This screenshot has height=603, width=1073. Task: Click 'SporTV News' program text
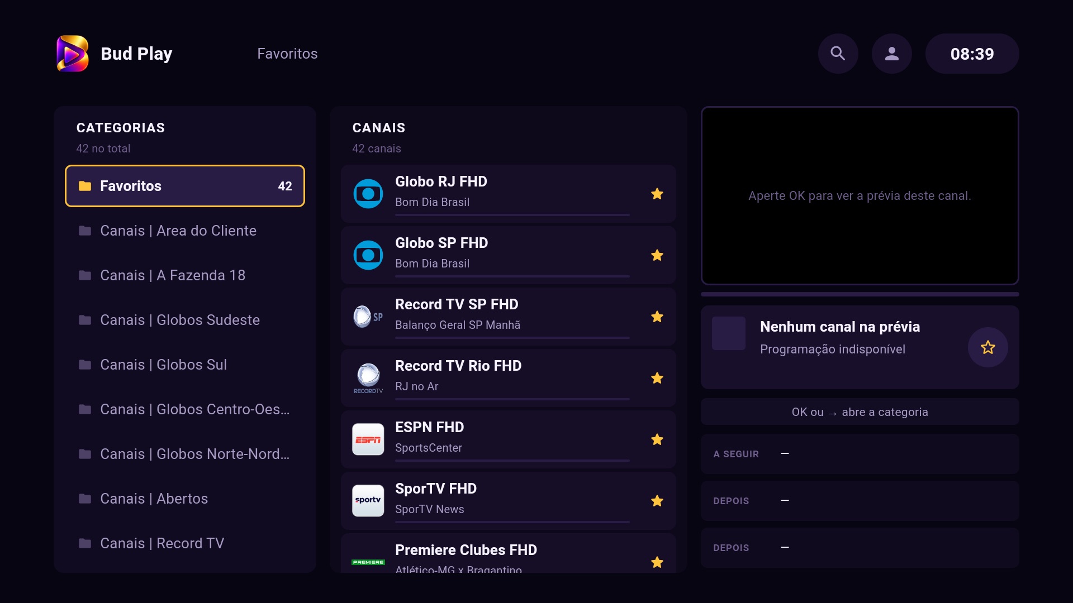click(429, 509)
